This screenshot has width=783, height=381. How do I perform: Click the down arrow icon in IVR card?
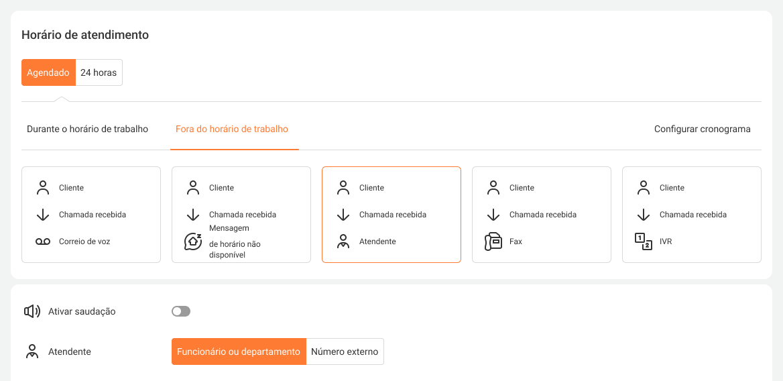(644, 215)
